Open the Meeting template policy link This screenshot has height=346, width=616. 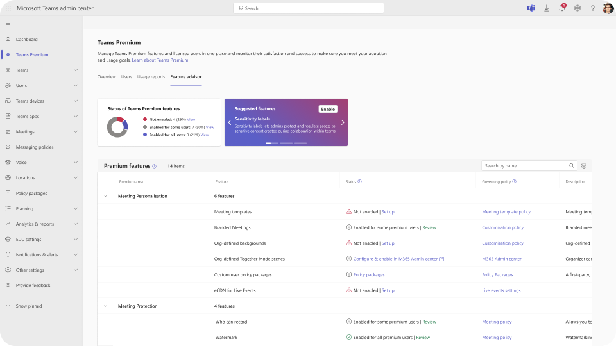[506, 212]
